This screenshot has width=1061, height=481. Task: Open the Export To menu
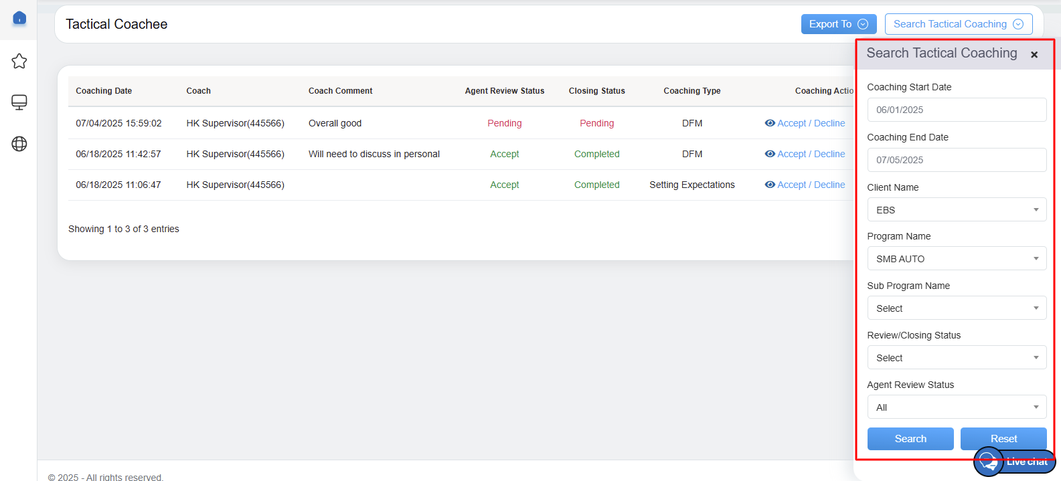click(x=838, y=24)
